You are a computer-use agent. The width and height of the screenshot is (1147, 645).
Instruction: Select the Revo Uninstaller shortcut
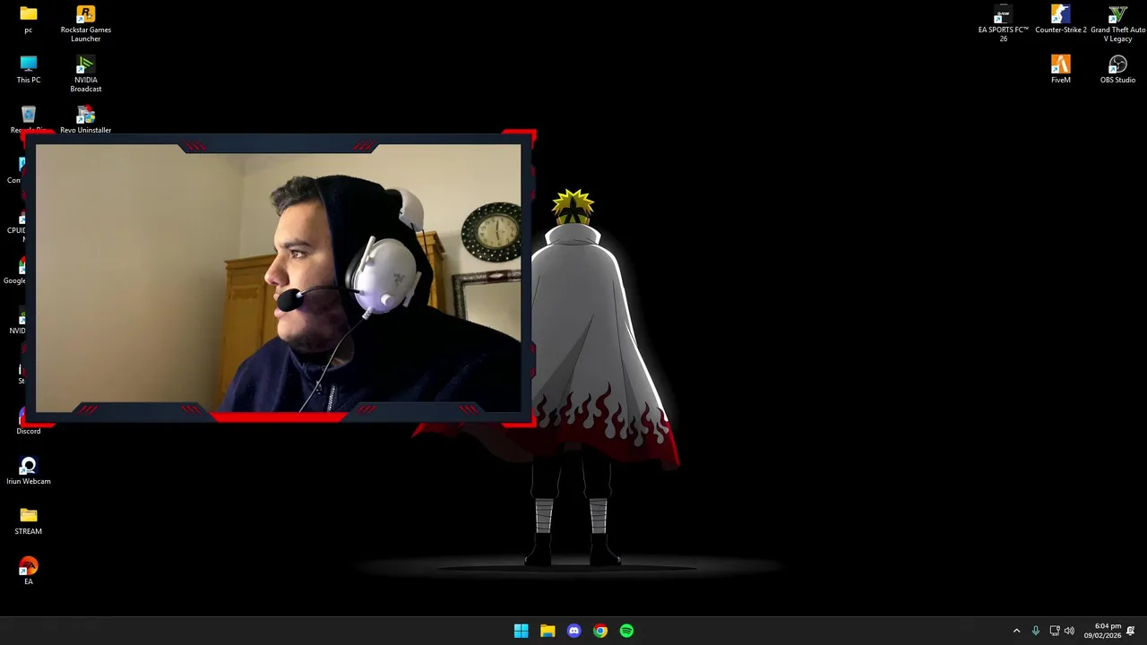click(86, 120)
